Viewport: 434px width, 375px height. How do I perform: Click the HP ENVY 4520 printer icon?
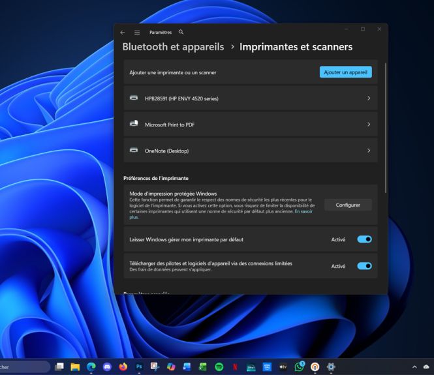(x=134, y=98)
